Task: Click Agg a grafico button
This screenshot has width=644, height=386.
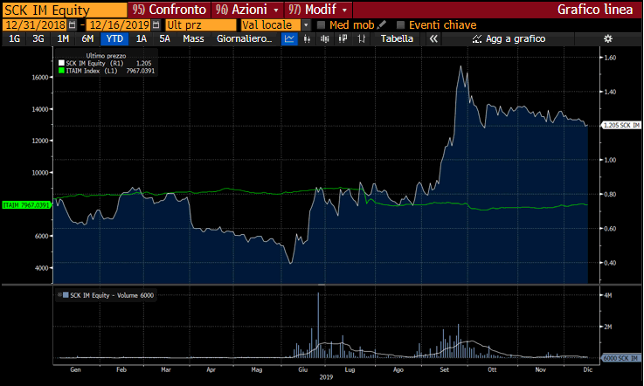Action: pos(509,38)
